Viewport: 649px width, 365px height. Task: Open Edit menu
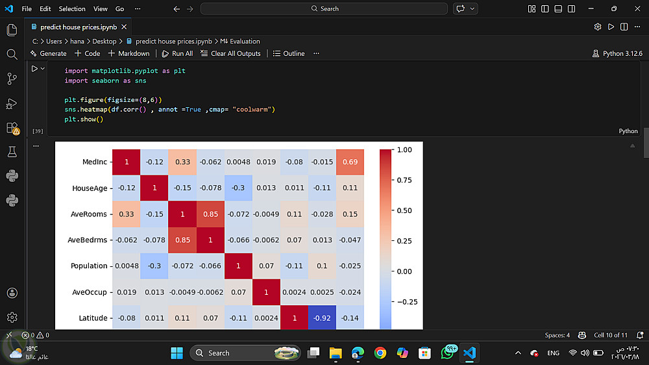(45, 8)
